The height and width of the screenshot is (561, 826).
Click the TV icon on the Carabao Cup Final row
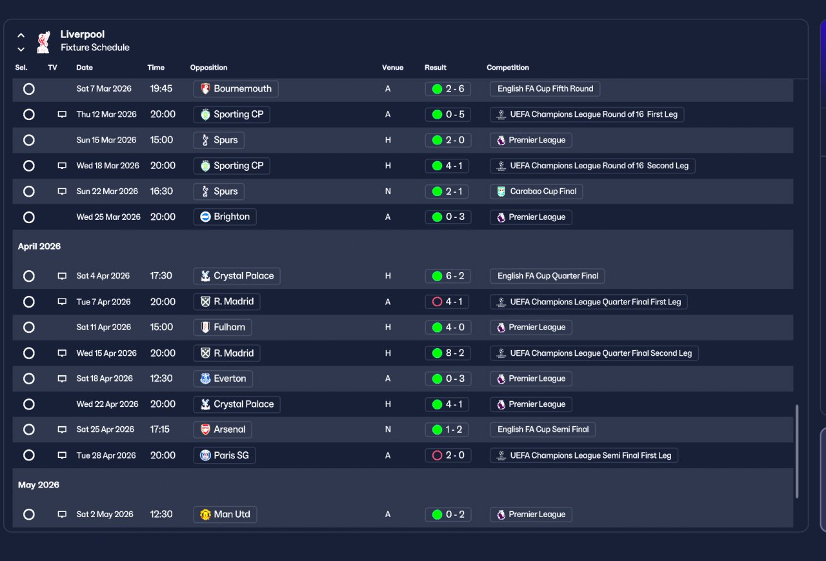tap(62, 192)
